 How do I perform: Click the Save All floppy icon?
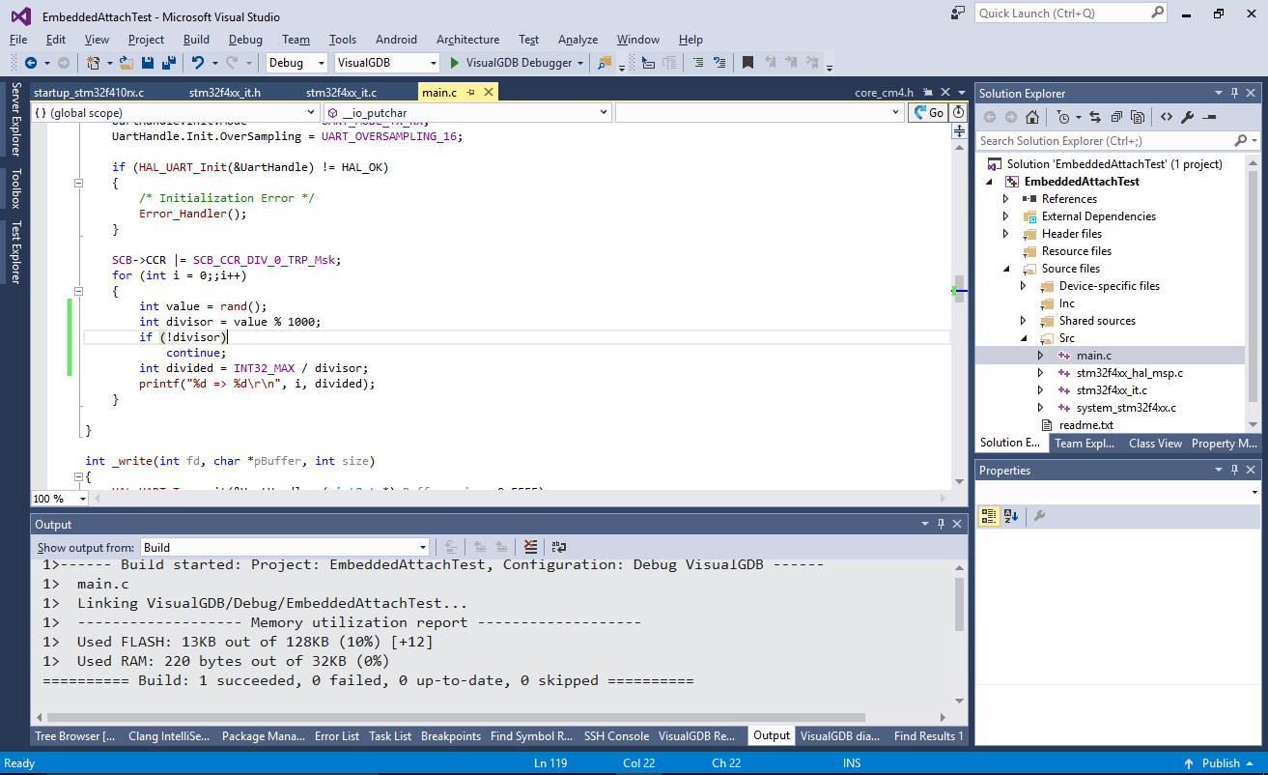click(x=168, y=63)
